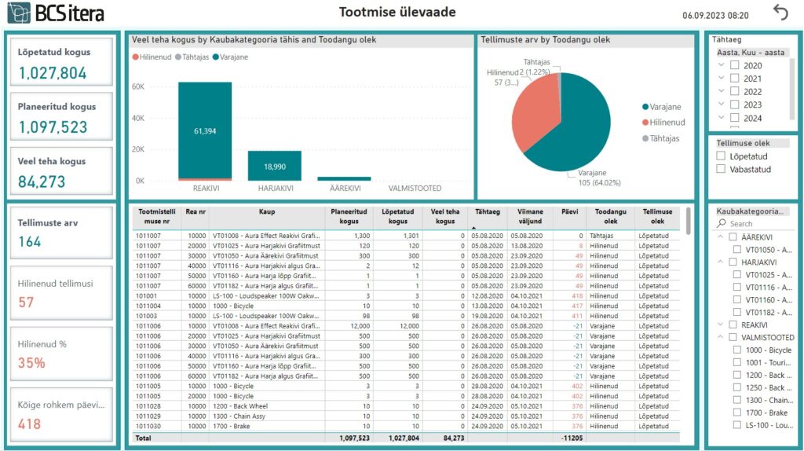
Task: Collapse the HARJAKIVI category node
Action: pyautogui.click(x=721, y=262)
